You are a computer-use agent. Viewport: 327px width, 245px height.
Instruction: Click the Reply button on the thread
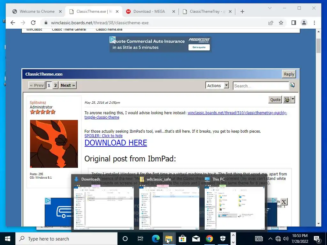(x=289, y=74)
